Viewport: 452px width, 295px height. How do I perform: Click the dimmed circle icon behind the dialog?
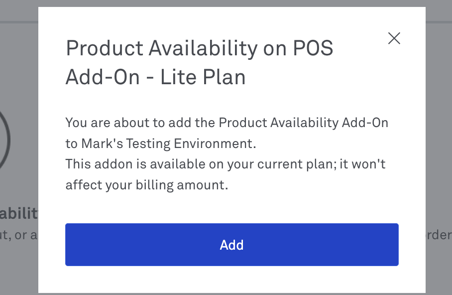coord(5,141)
